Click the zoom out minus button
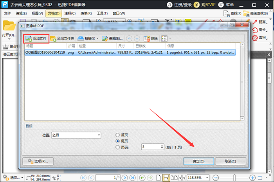274x182 pixels. click(x=216, y=178)
